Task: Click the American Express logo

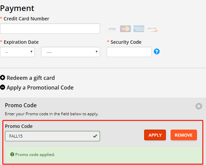Action: coord(139,29)
